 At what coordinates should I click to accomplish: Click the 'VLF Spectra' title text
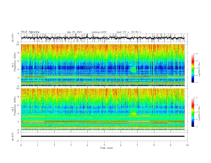click(x=30, y=32)
